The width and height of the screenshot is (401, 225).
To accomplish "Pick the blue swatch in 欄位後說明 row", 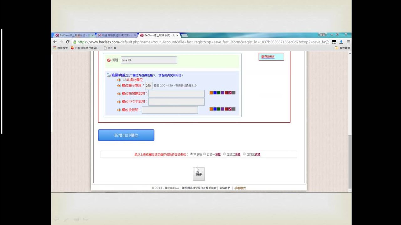I will 215,109.
